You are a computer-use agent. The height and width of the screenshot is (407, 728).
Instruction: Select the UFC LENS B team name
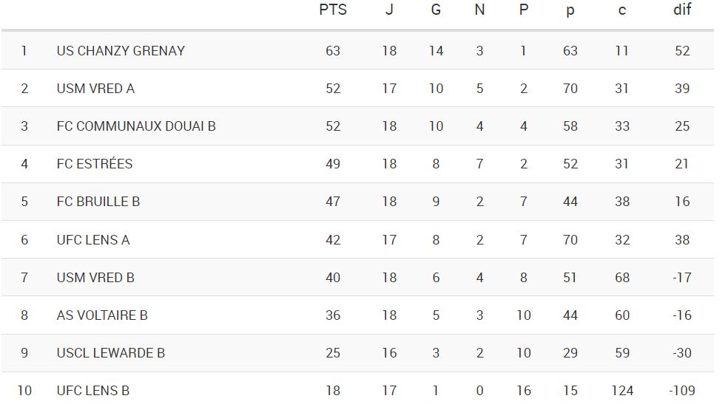[x=93, y=391]
